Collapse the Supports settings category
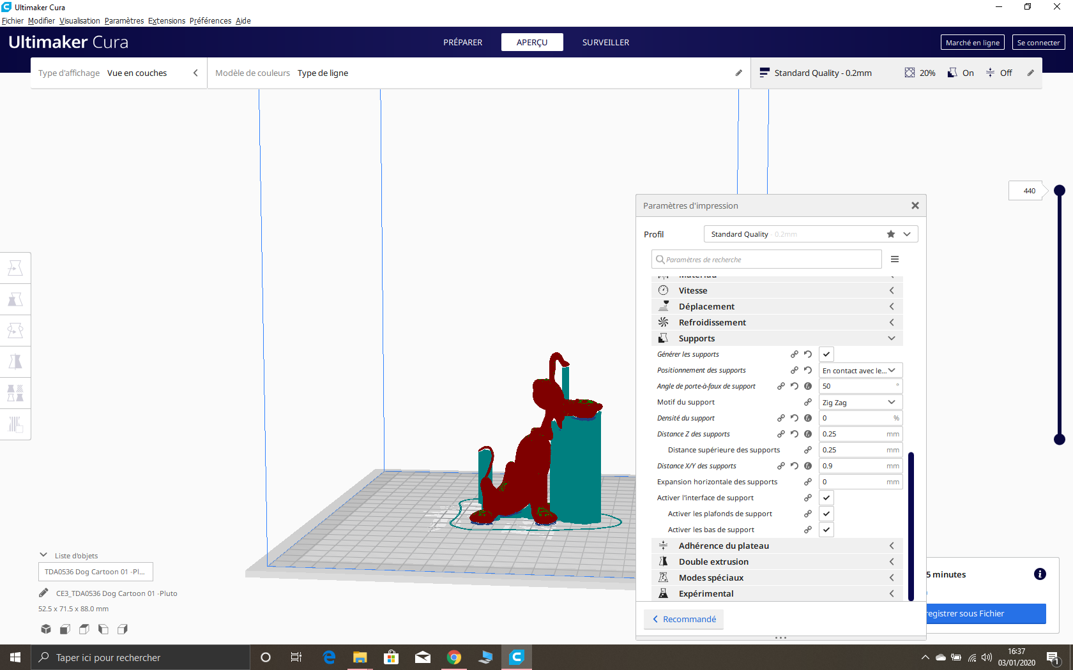1073x670 pixels. tap(777, 338)
